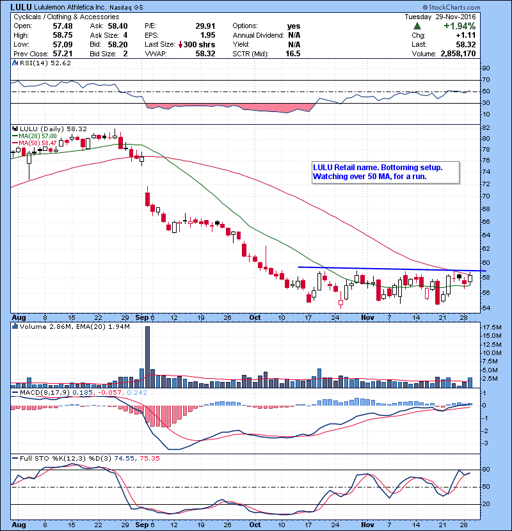
Task: Click the MA(50) 58.47 legend text
Action: (x=38, y=143)
